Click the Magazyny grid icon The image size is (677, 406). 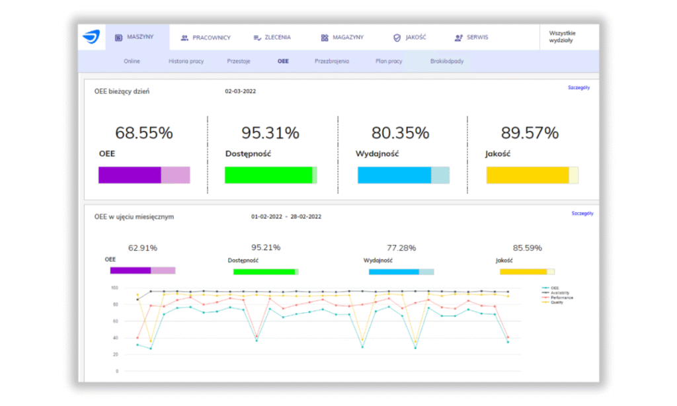click(x=325, y=38)
